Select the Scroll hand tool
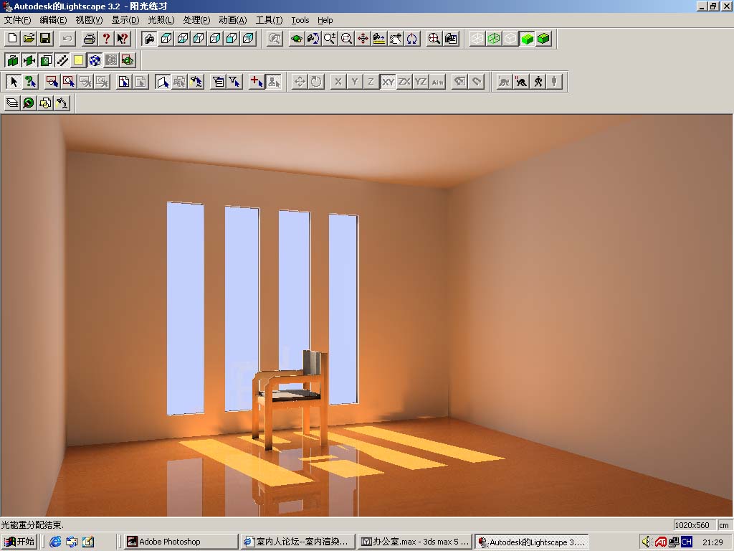 pyautogui.click(x=396, y=39)
